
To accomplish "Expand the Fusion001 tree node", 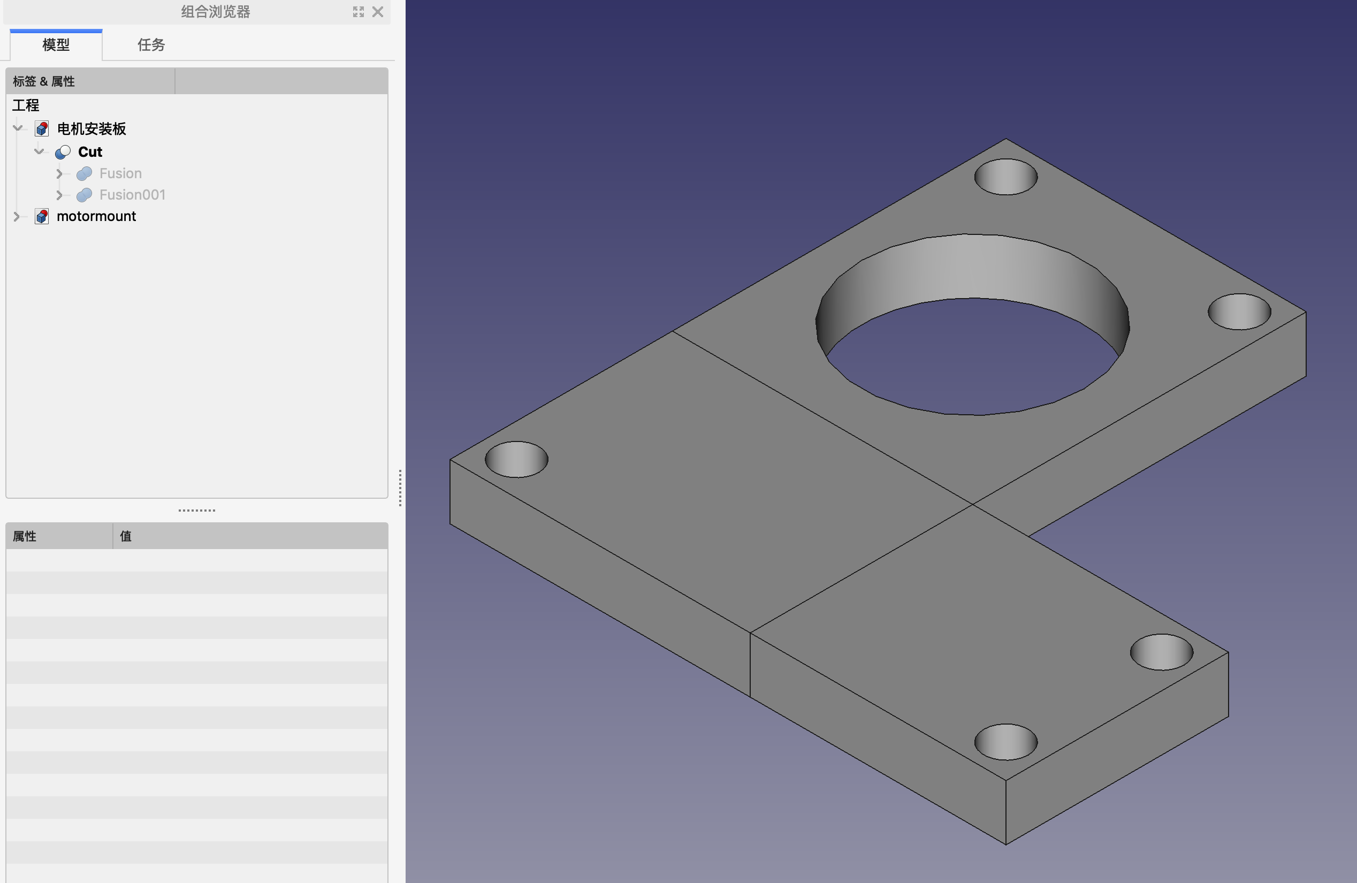I will coord(59,195).
